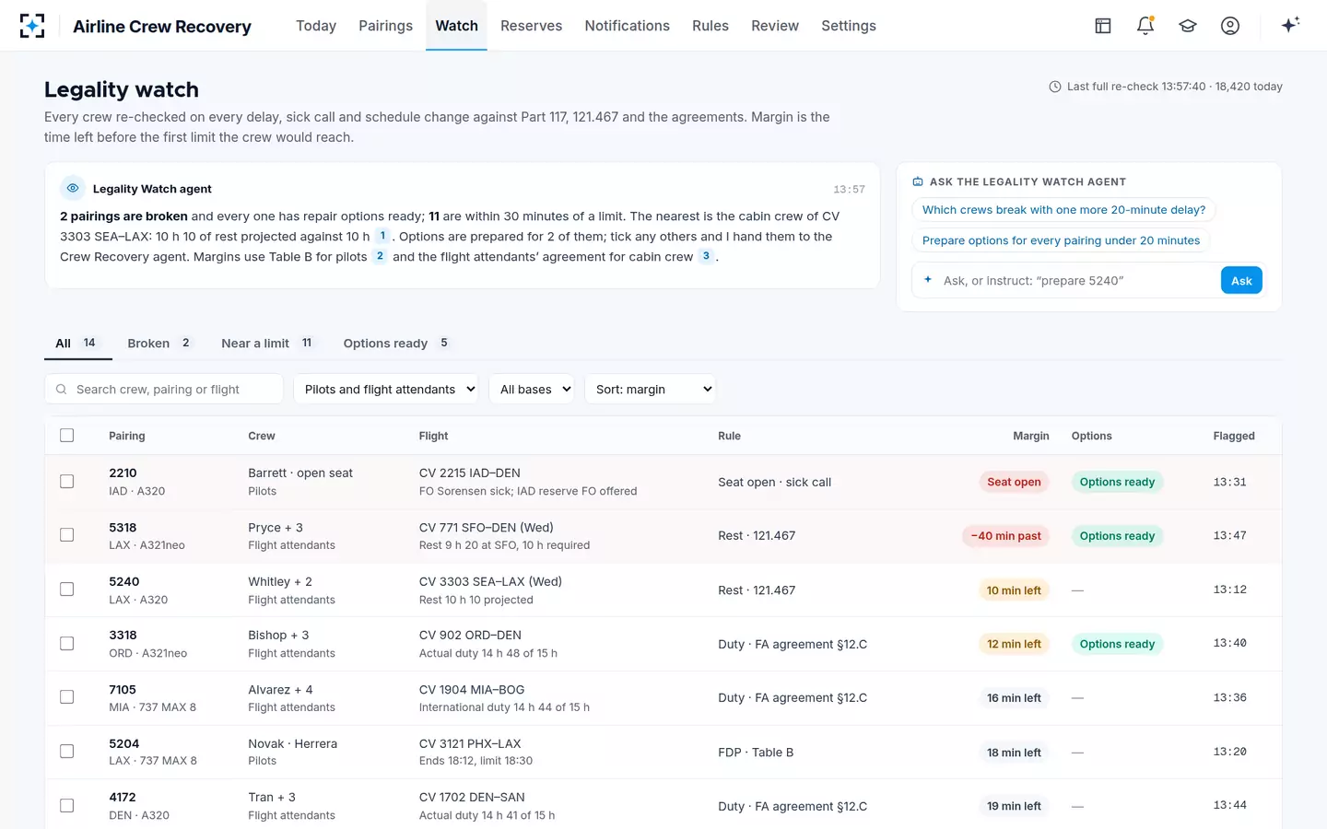Click the graduation cap help icon
The height and width of the screenshot is (829, 1327).
click(1188, 26)
